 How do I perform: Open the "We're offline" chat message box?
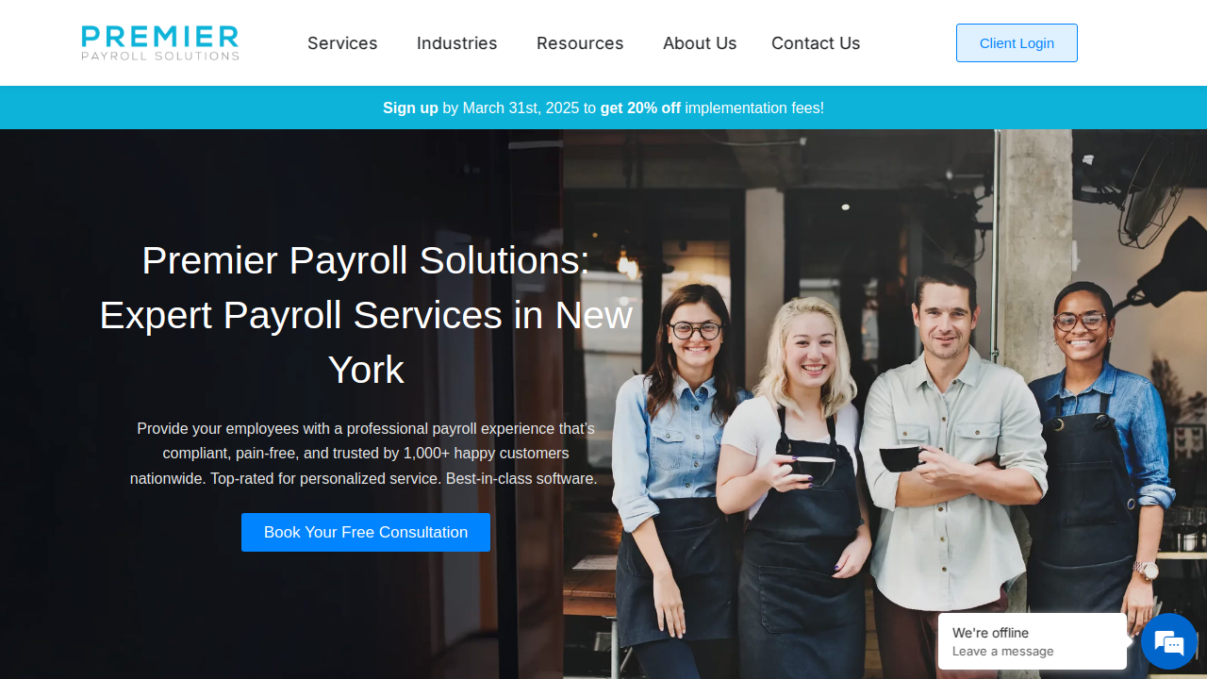pos(1033,641)
